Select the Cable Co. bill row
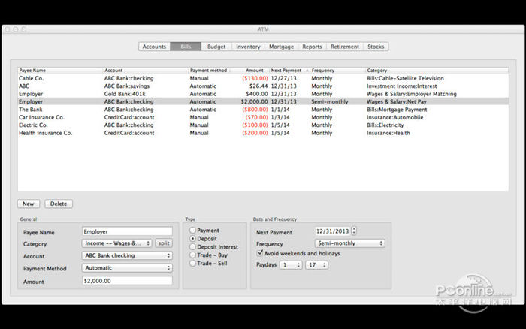This screenshot has height=329, width=526. point(263,78)
